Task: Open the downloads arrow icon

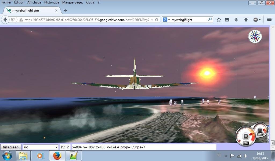Action: click(236, 20)
